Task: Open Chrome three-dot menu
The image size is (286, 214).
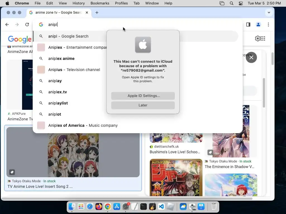Action: [268, 25]
